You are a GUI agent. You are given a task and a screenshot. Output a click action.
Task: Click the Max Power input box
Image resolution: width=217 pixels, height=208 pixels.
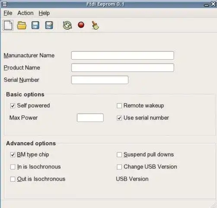(90, 118)
